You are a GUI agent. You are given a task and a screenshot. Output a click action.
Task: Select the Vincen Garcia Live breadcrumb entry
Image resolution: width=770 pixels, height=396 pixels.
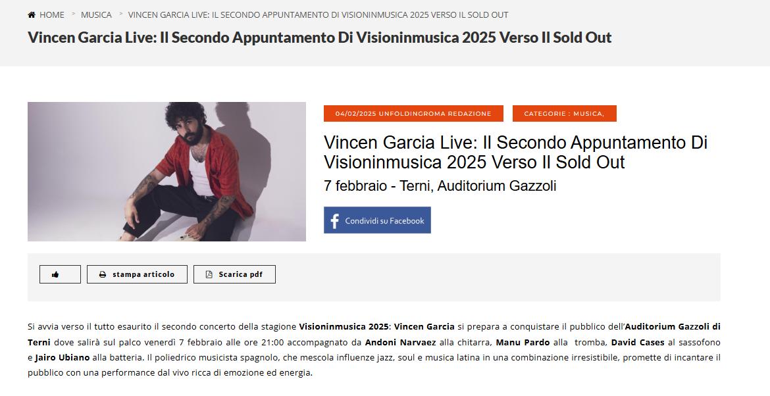coord(319,14)
